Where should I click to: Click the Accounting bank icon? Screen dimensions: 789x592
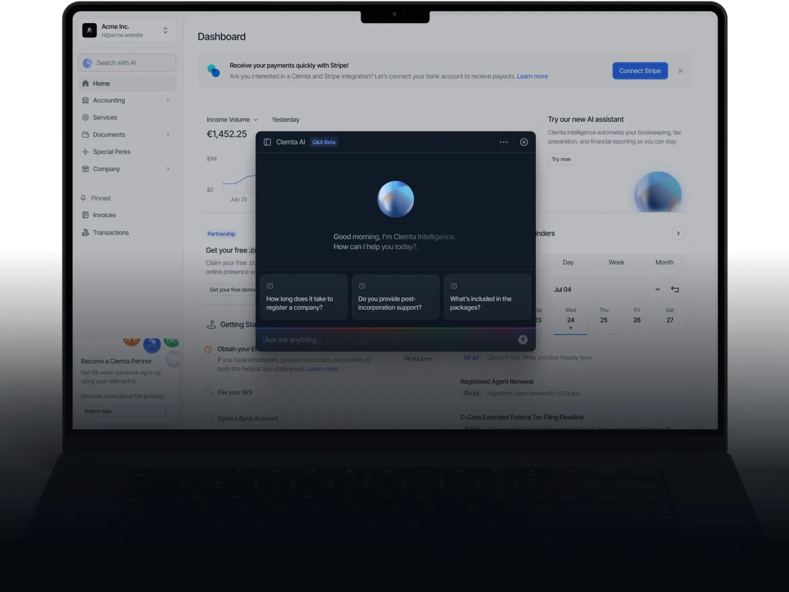coord(86,100)
